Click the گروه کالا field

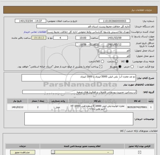[x=79, y=92]
